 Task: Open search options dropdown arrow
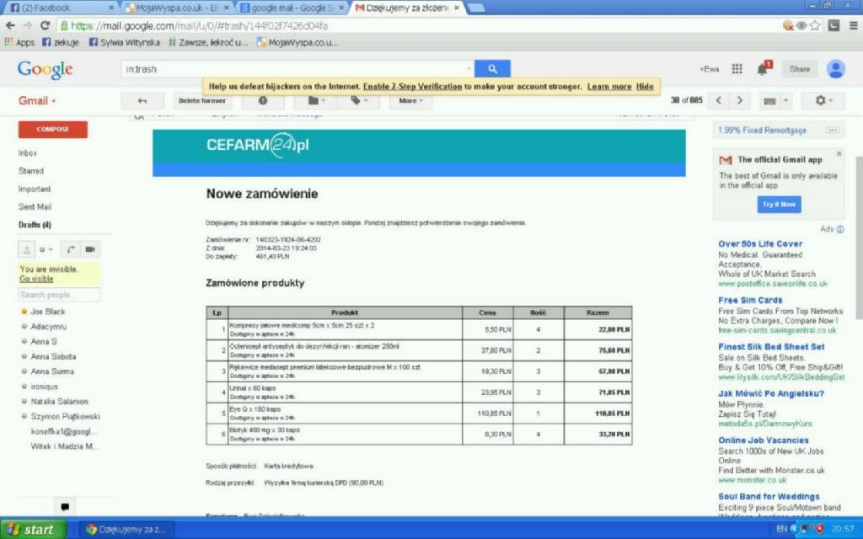[469, 69]
